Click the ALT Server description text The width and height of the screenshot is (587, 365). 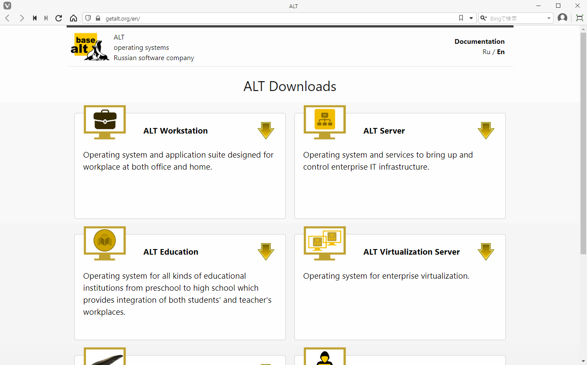(x=388, y=161)
